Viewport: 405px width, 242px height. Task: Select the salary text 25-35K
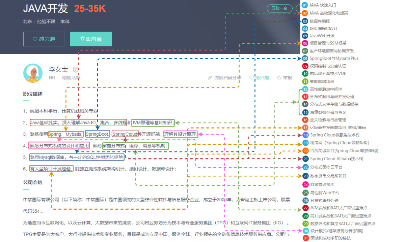[x=90, y=9]
